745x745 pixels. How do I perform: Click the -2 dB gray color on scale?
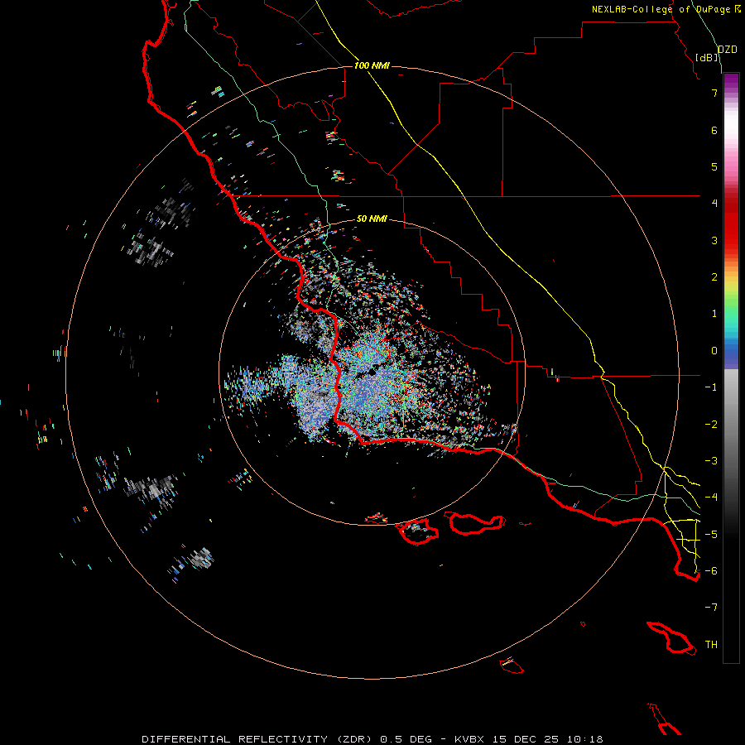click(x=731, y=424)
